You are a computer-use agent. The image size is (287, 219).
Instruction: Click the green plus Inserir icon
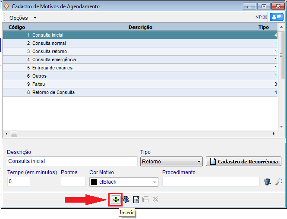click(x=116, y=200)
